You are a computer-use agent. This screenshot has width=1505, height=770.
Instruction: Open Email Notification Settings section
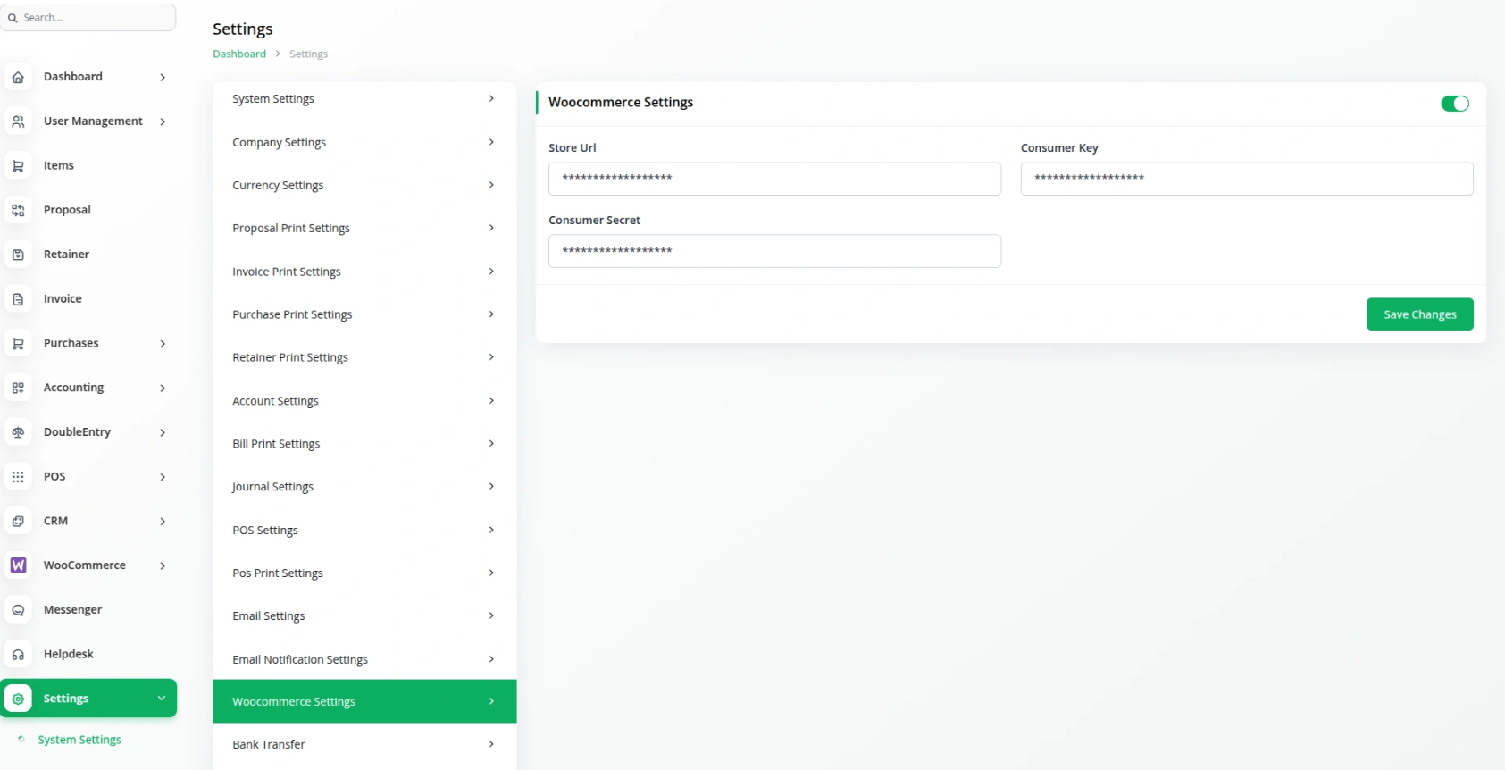click(364, 659)
